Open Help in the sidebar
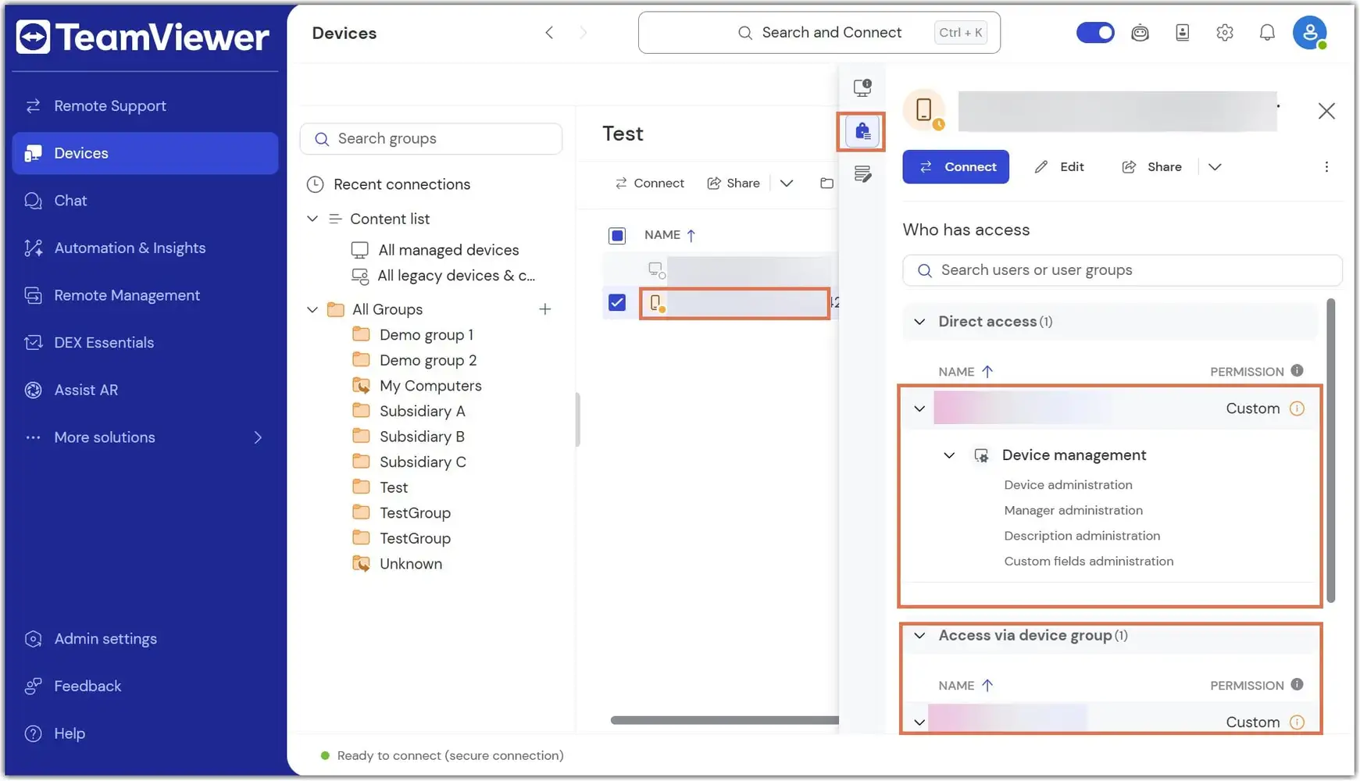 [x=145, y=734]
